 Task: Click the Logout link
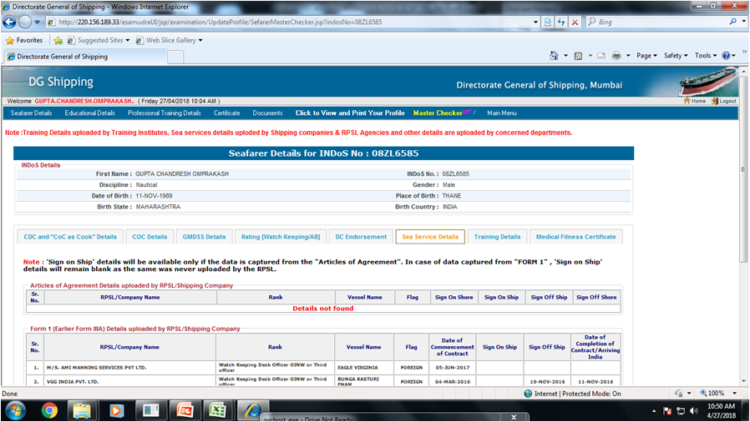click(x=727, y=101)
